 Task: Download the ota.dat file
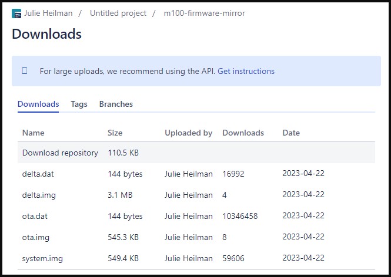36,216
